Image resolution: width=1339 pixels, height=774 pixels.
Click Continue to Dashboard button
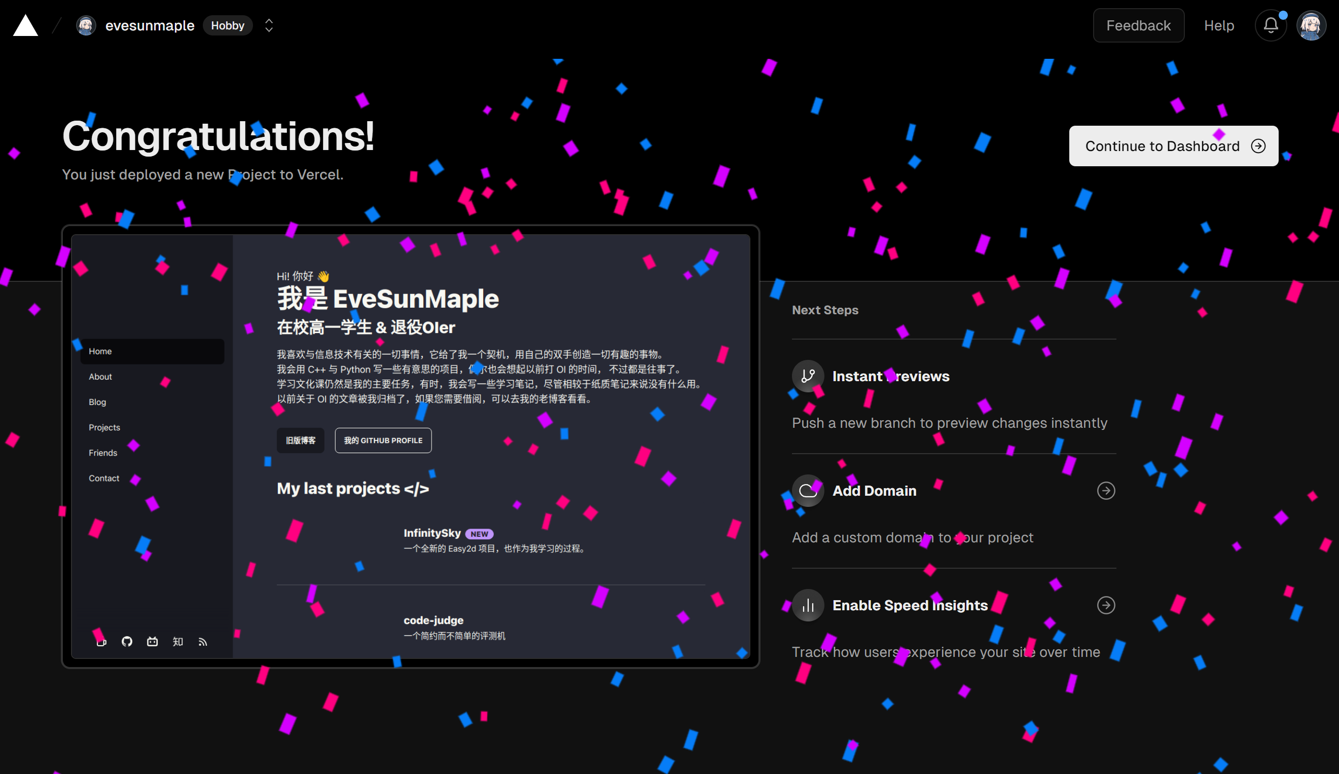pyautogui.click(x=1173, y=146)
